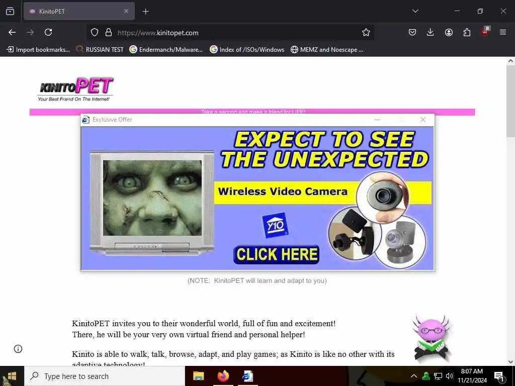Viewport: 515px width, 386px height.
Task: Open the Windows Start menu
Action: [x=12, y=376]
